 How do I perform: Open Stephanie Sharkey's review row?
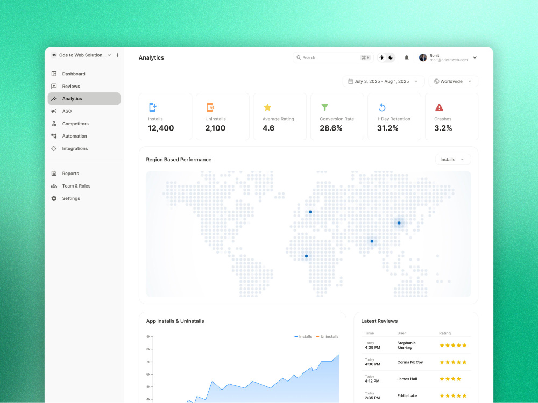pos(416,345)
